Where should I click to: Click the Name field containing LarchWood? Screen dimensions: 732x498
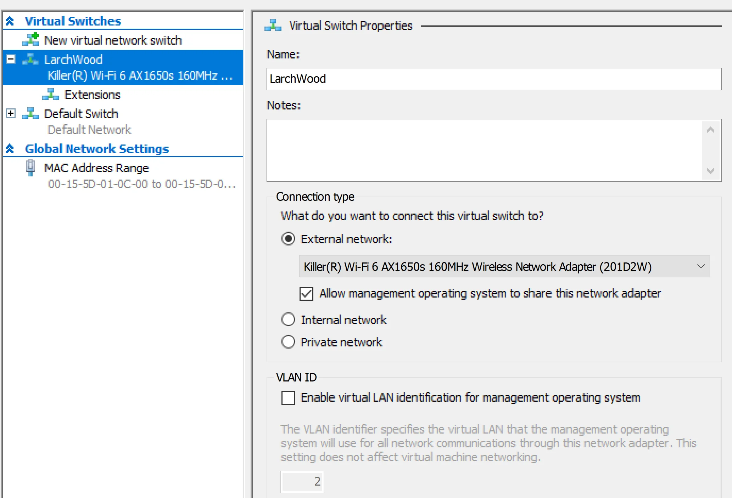[494, 79]
